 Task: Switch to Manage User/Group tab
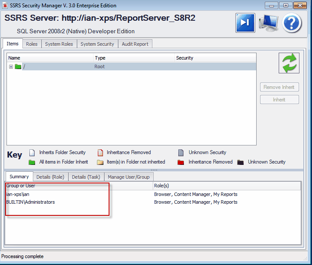tap(129, 177)
